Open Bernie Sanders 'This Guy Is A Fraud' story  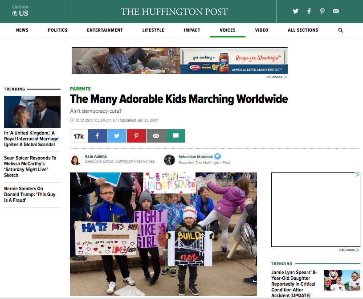pos(30,194)
